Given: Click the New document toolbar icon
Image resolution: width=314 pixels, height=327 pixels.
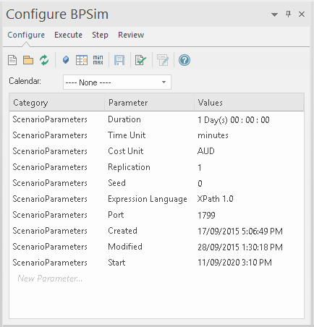Looking at the screenshot, I should click(12, 60).
